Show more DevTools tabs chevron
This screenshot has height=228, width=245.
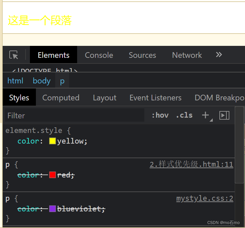[x=219, y=55]
